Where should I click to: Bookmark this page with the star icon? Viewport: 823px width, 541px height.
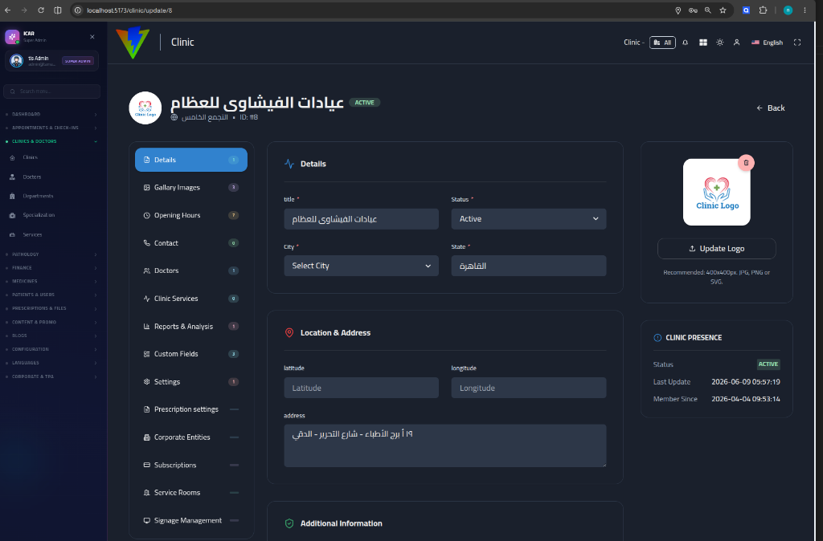pyautogui.click(x=723, y=10)
